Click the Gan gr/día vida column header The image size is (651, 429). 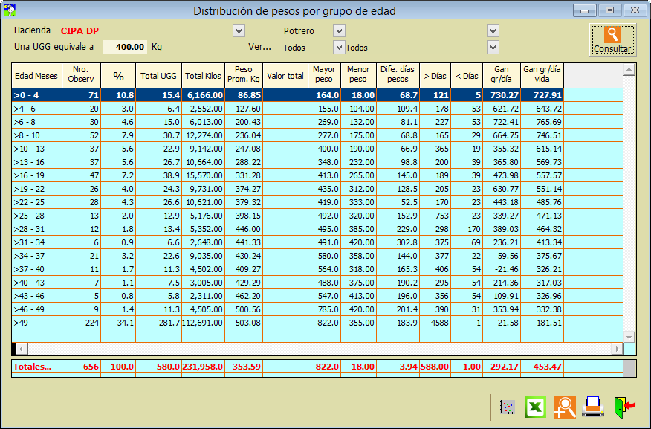coord(542,75)
